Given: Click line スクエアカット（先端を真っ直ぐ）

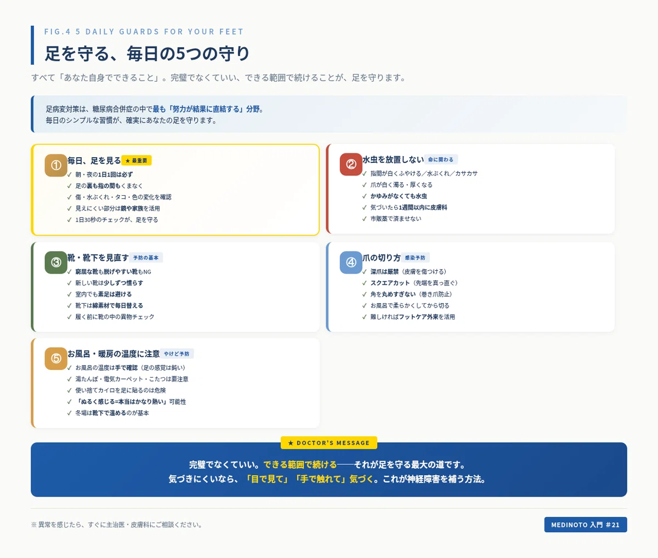Looking at the screenshot, I should coord(414,283).
